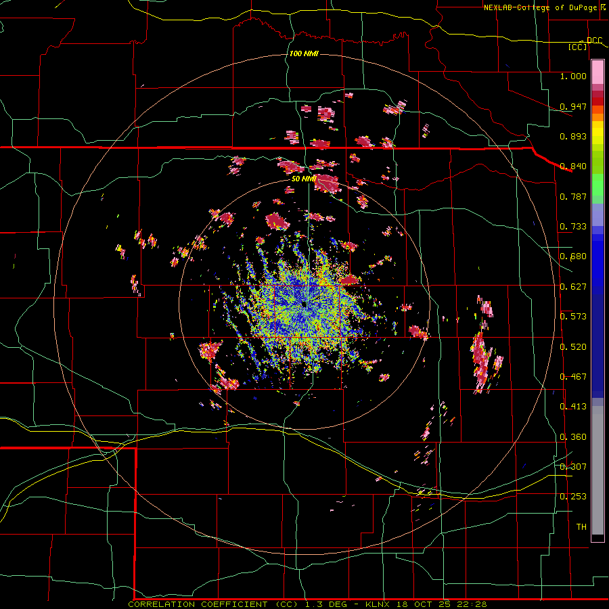609x609 pixels.
Task: Click the TH label on color scale
Action: point(581,527)
